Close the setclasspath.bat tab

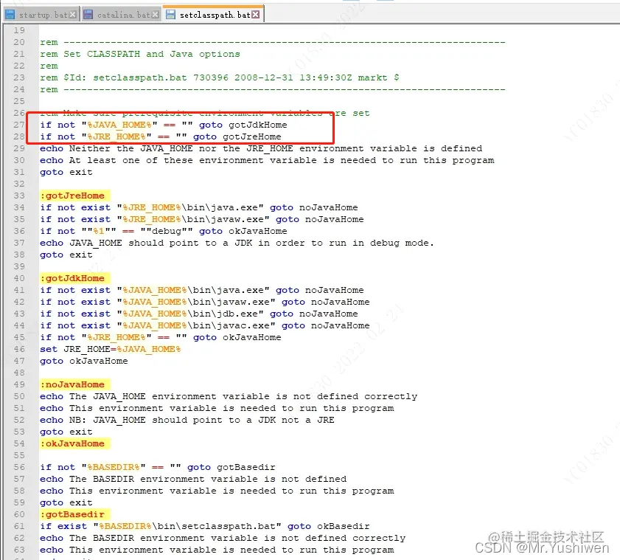coord(256,14)
